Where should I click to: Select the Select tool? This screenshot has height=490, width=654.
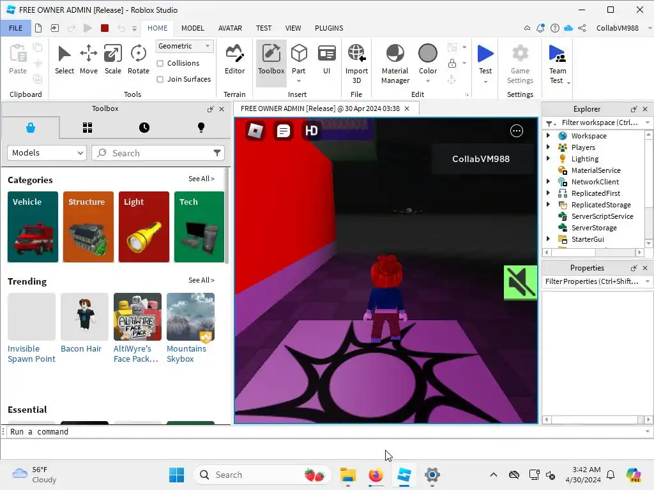click(65, 60)
